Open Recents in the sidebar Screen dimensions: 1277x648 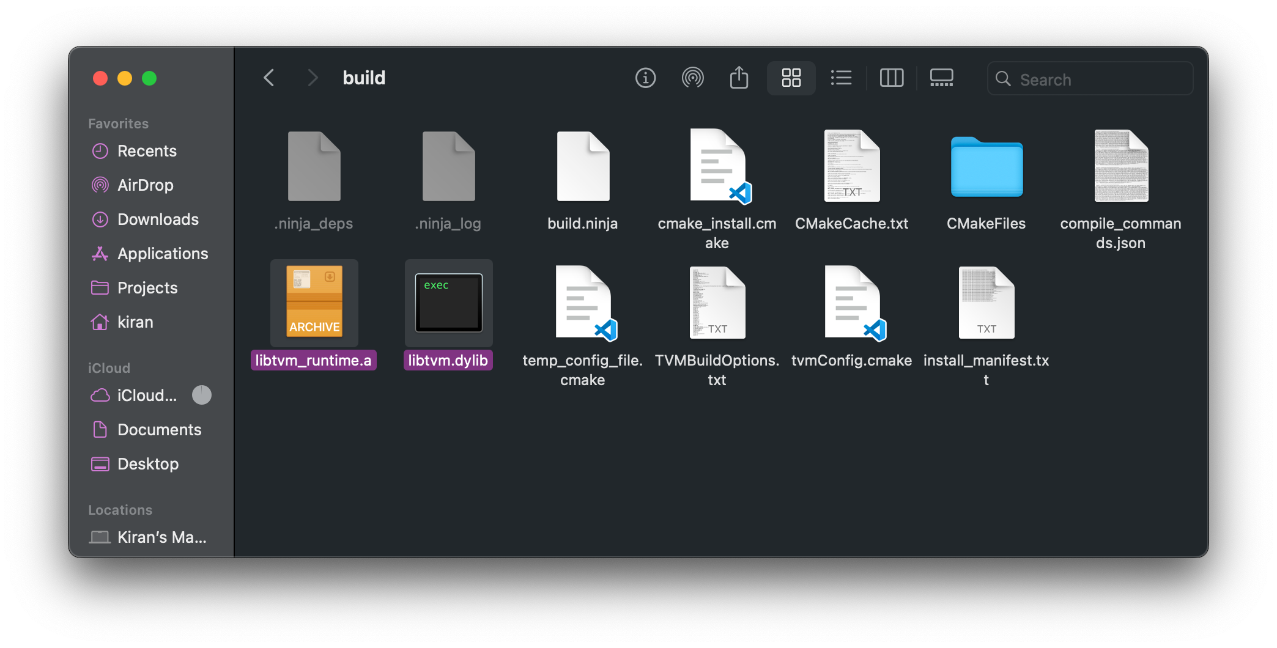point(147,151)
